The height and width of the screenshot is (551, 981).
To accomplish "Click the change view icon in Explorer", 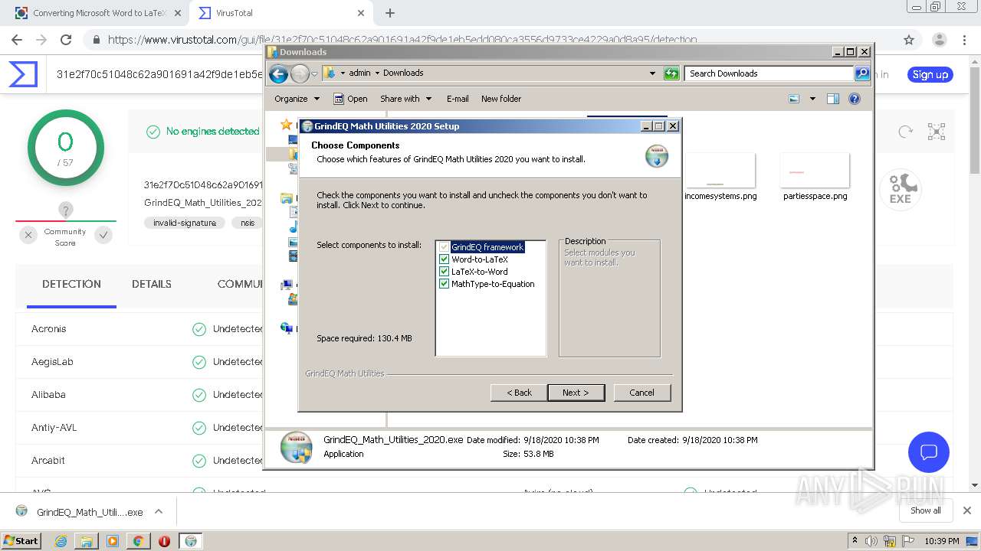I will point(794,99).
